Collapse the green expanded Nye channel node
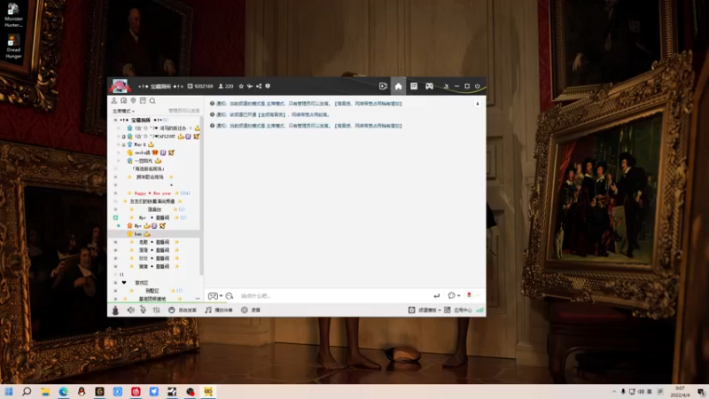This screenshot has width=709, height=399. 115,217
